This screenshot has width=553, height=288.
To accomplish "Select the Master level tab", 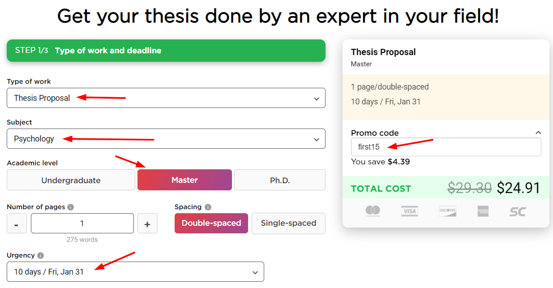I will coord(184,180).
